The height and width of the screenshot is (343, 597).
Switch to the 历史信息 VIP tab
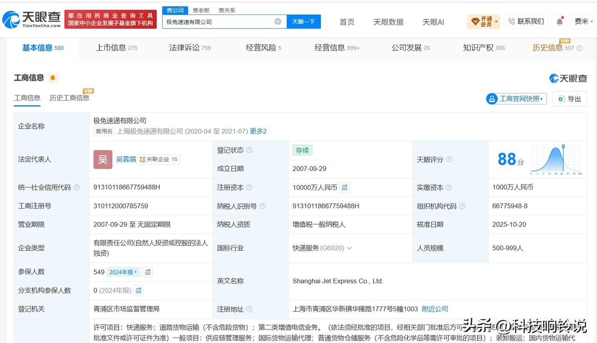point(553,48)
